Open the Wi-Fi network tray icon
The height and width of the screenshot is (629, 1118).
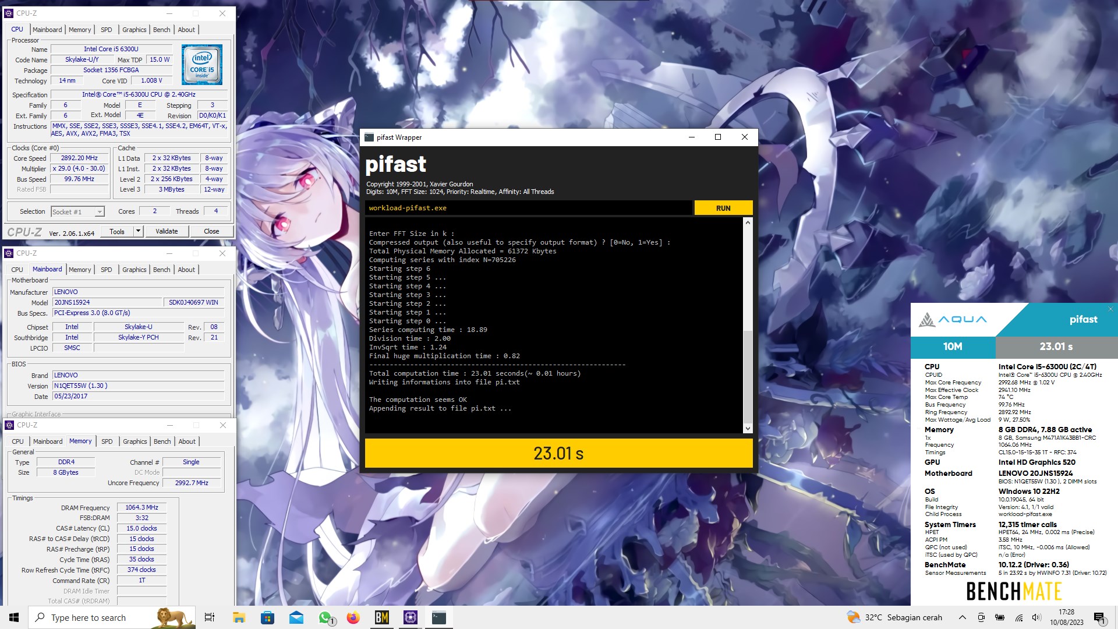(1018, 617)
